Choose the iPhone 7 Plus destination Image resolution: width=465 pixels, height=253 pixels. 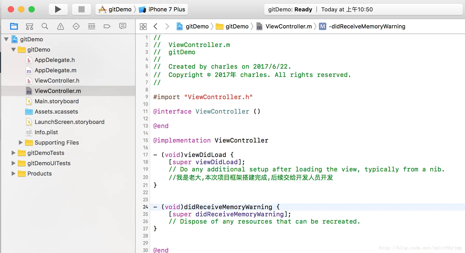[x=162, y=10]
